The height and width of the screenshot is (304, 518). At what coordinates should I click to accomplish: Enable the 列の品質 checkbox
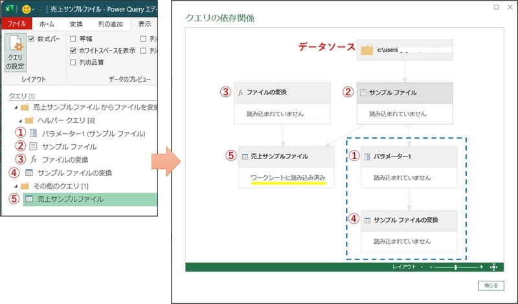(73, 62)
